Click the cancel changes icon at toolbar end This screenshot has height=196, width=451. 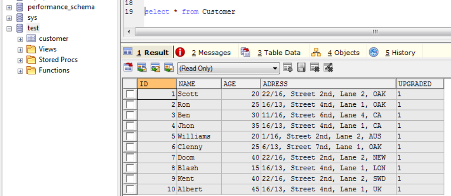(328, 68)
